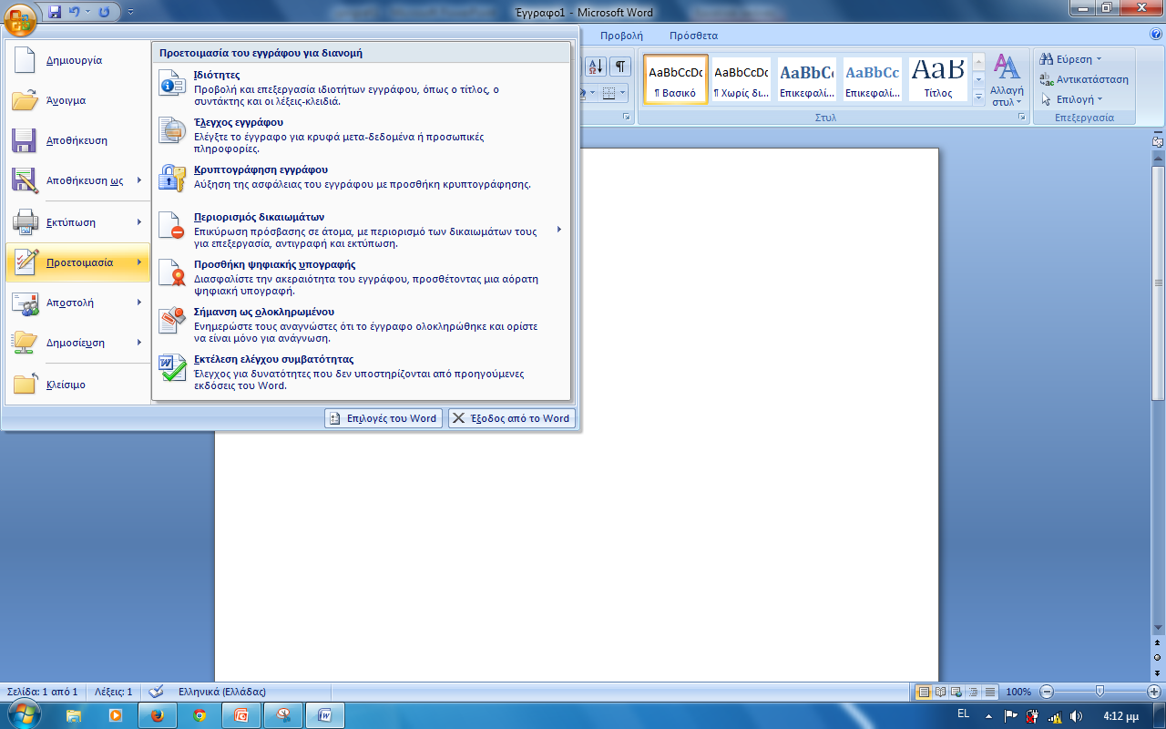Open the Επιλογή selection dropdown
The width and height of the screenshot is (1166, 729).
tap(1072, 99)
